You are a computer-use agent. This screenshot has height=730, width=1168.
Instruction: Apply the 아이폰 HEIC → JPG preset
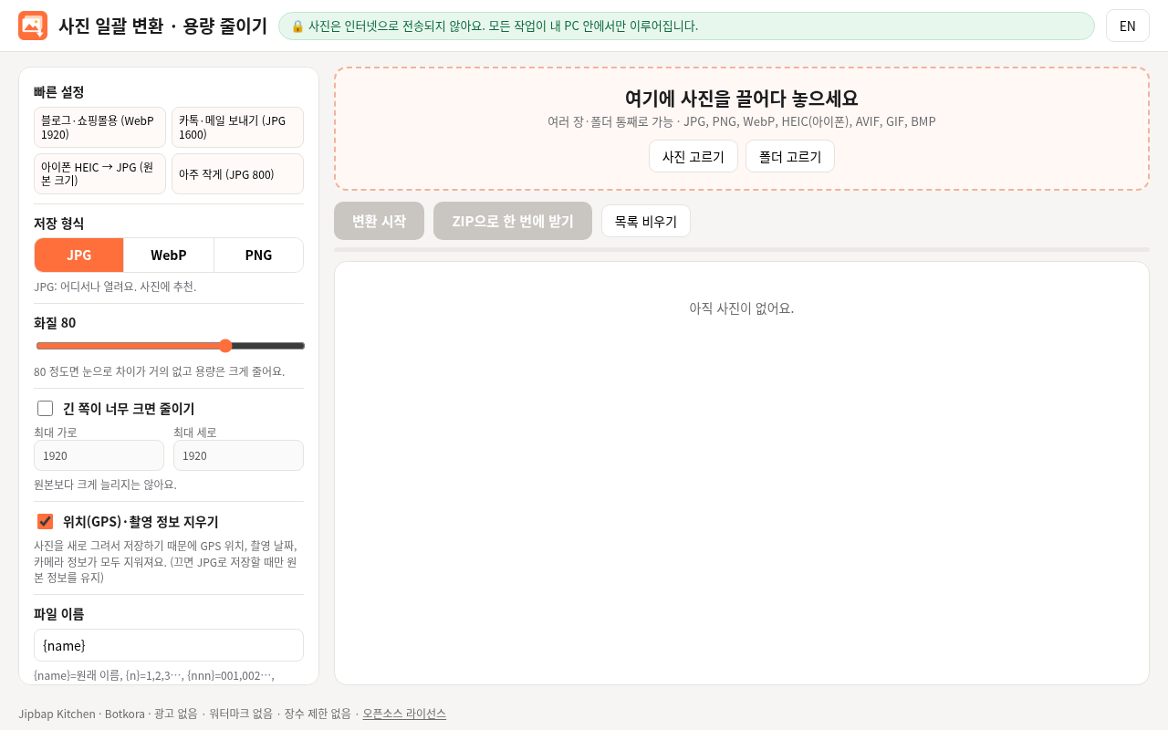(99, 173)
